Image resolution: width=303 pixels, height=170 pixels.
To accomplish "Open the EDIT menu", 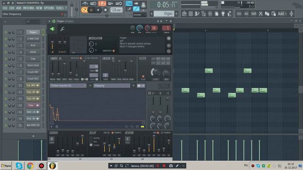I will pyautogui.click(x=12, y=8).
